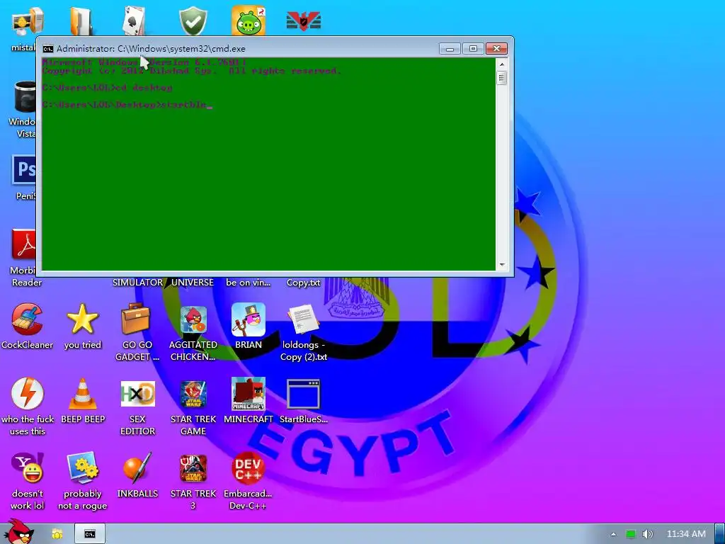Open the Ps Photoshop desktop icon
This screenshot has height=544, width=725.
click(x=24, y=170)
